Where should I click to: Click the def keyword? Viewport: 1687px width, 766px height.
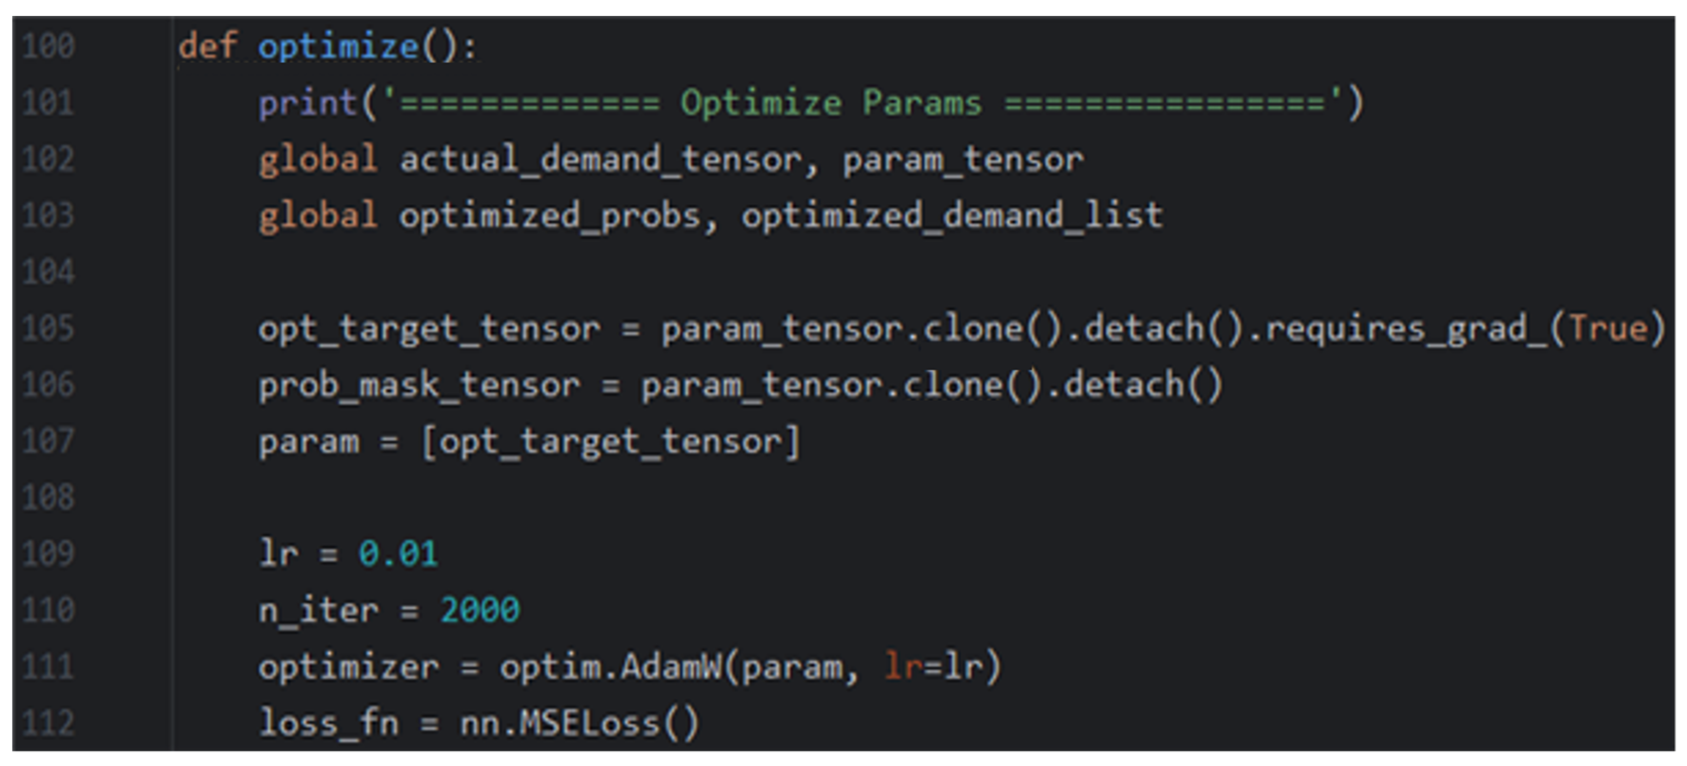click(x=207, y=46)
